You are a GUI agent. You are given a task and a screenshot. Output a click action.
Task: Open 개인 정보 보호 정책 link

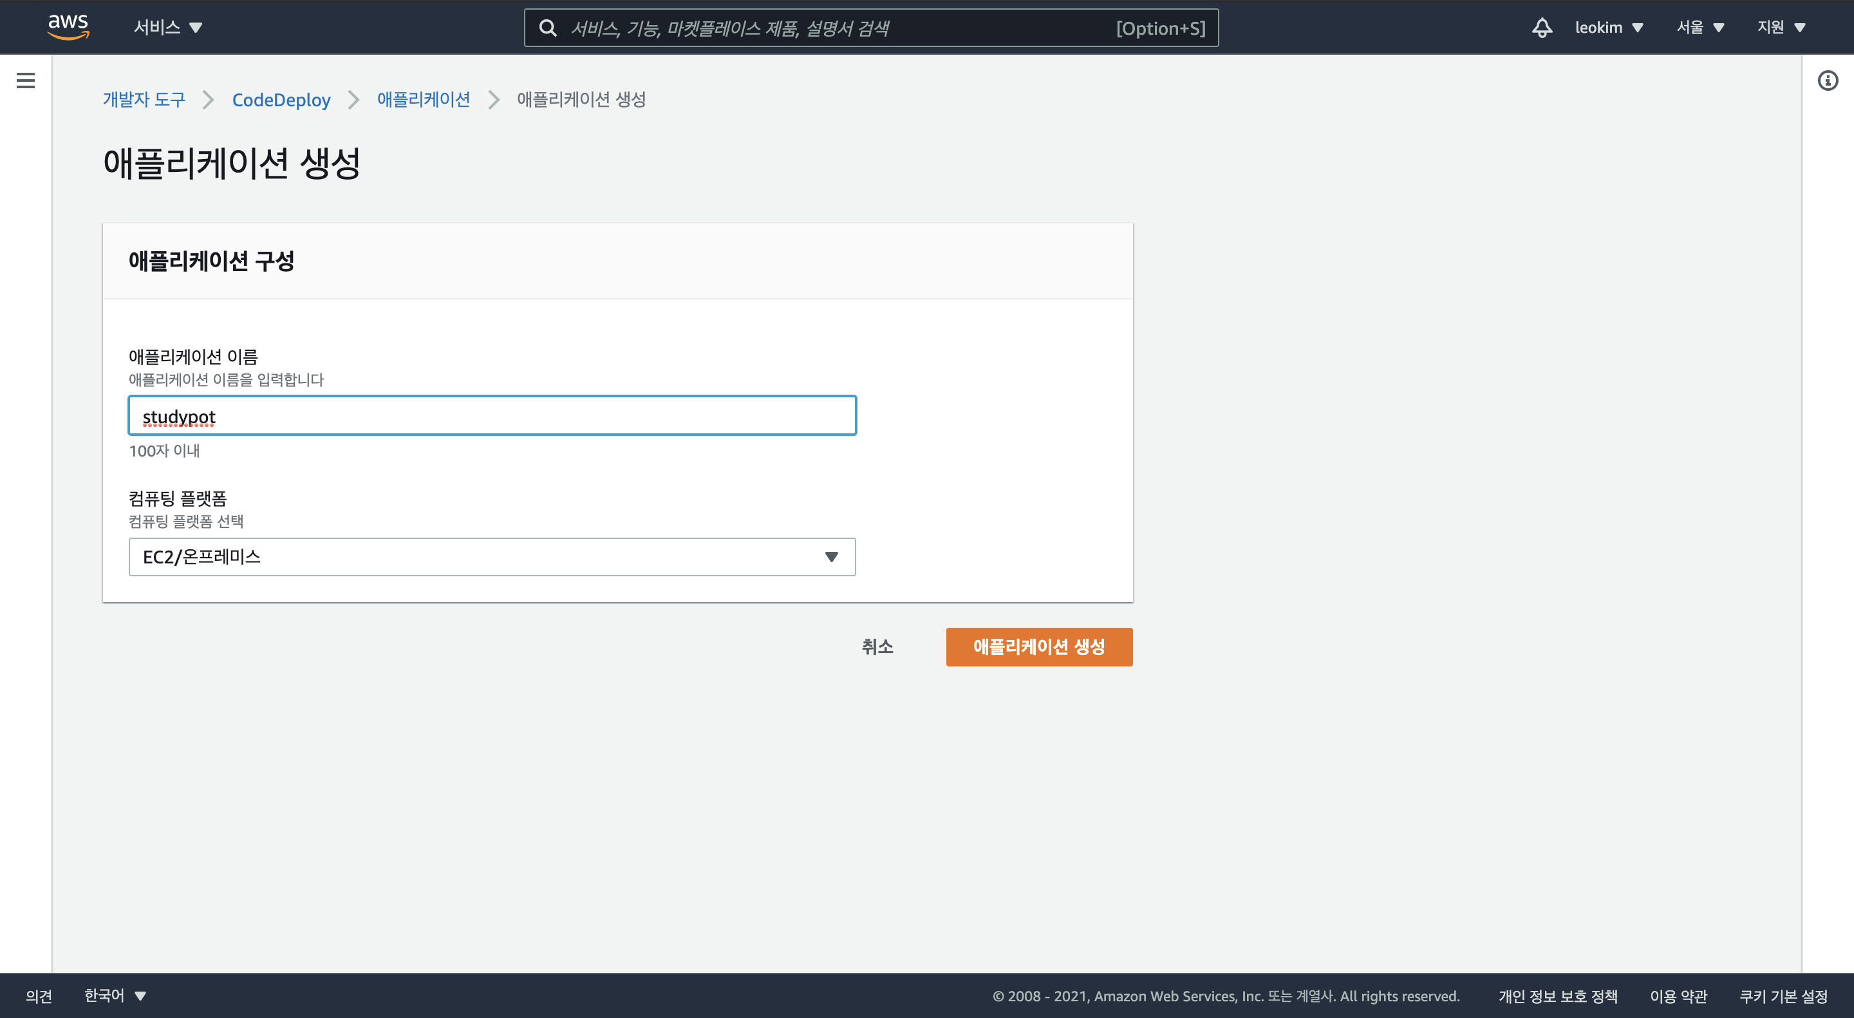point(1557,995)
